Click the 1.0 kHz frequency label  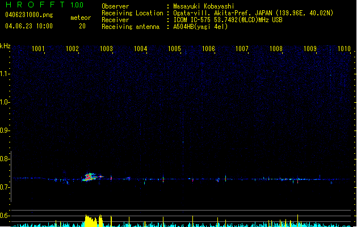(5, 102)
